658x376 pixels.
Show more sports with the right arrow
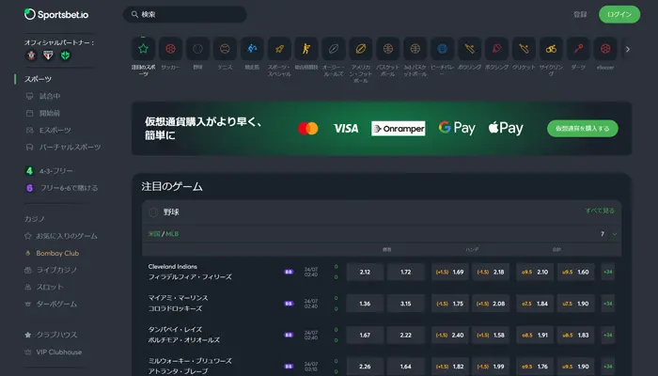coord(628,49)
